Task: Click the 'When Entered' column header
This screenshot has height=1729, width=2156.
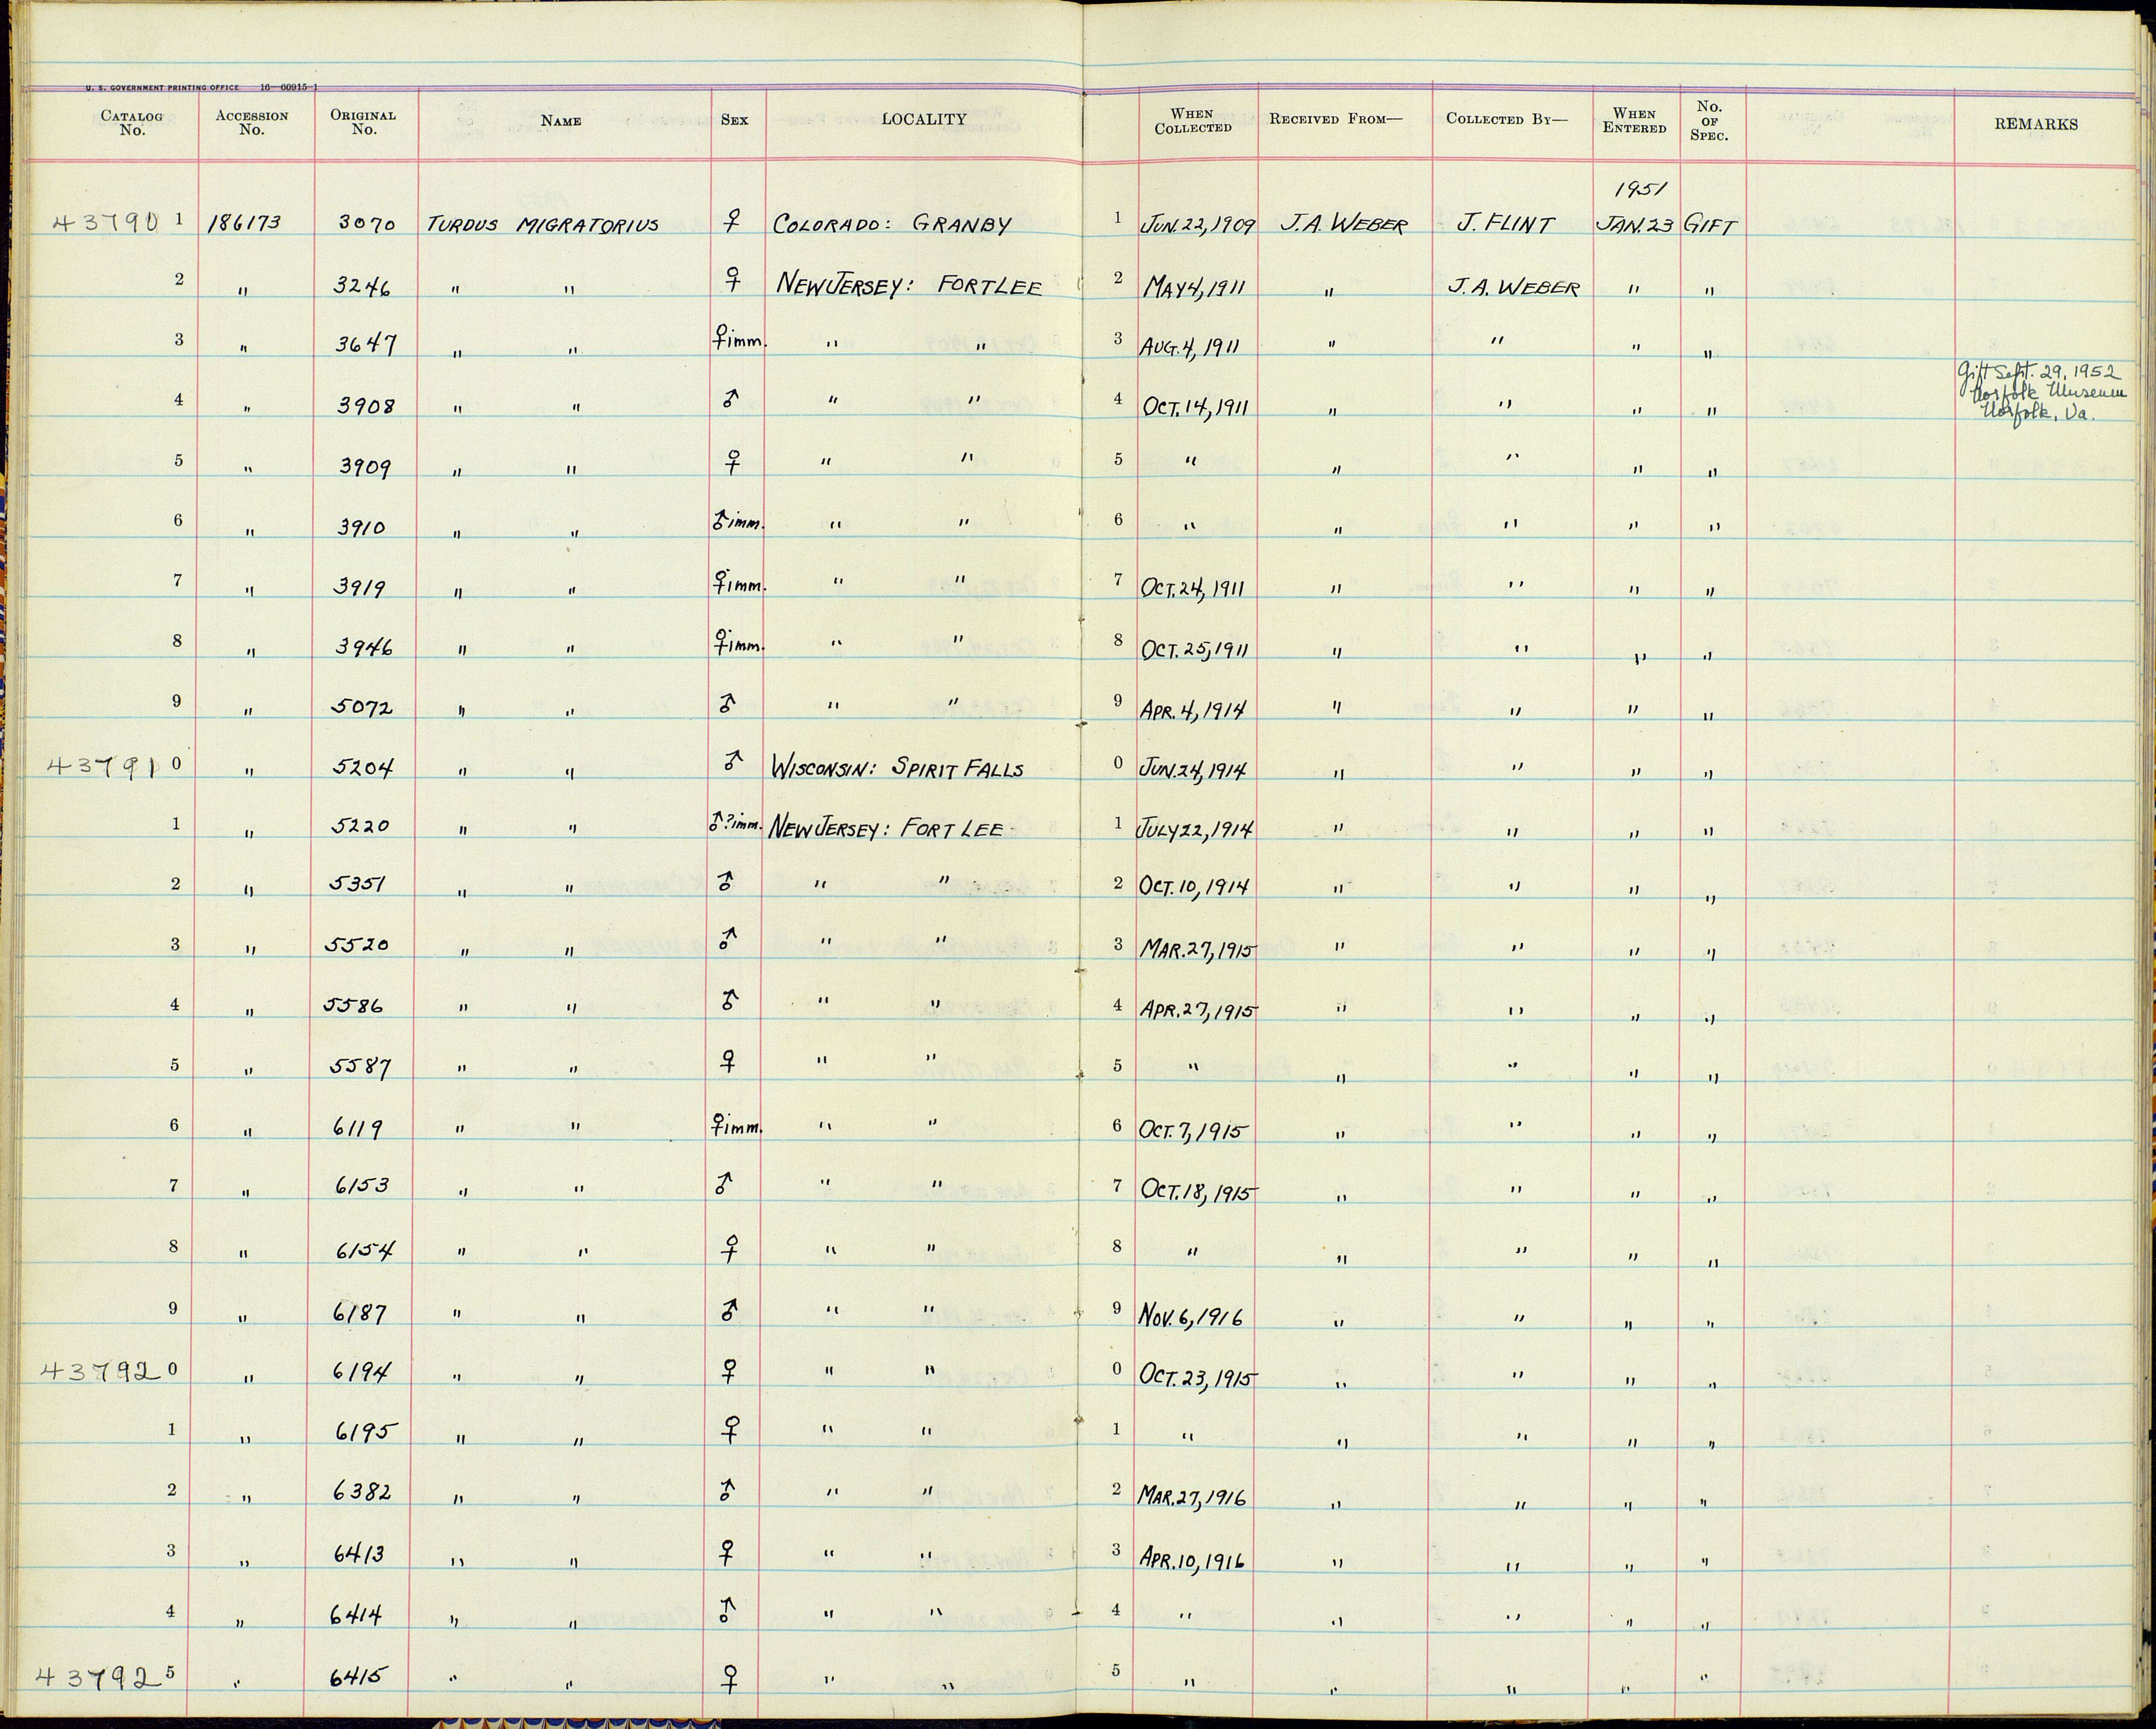Action: tap(1634, 121)
